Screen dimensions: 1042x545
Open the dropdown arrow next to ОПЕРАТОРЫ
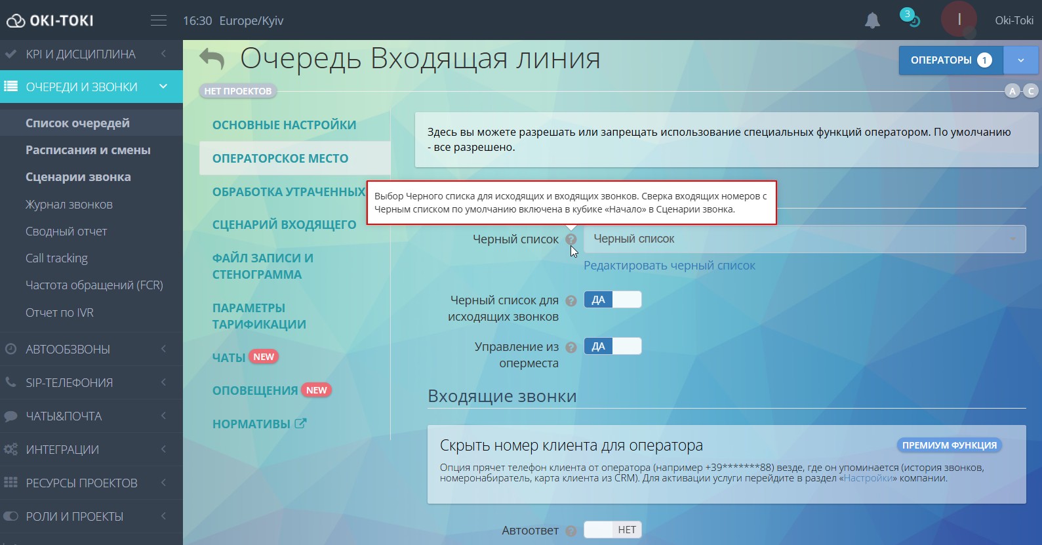tap(1020, 60)
